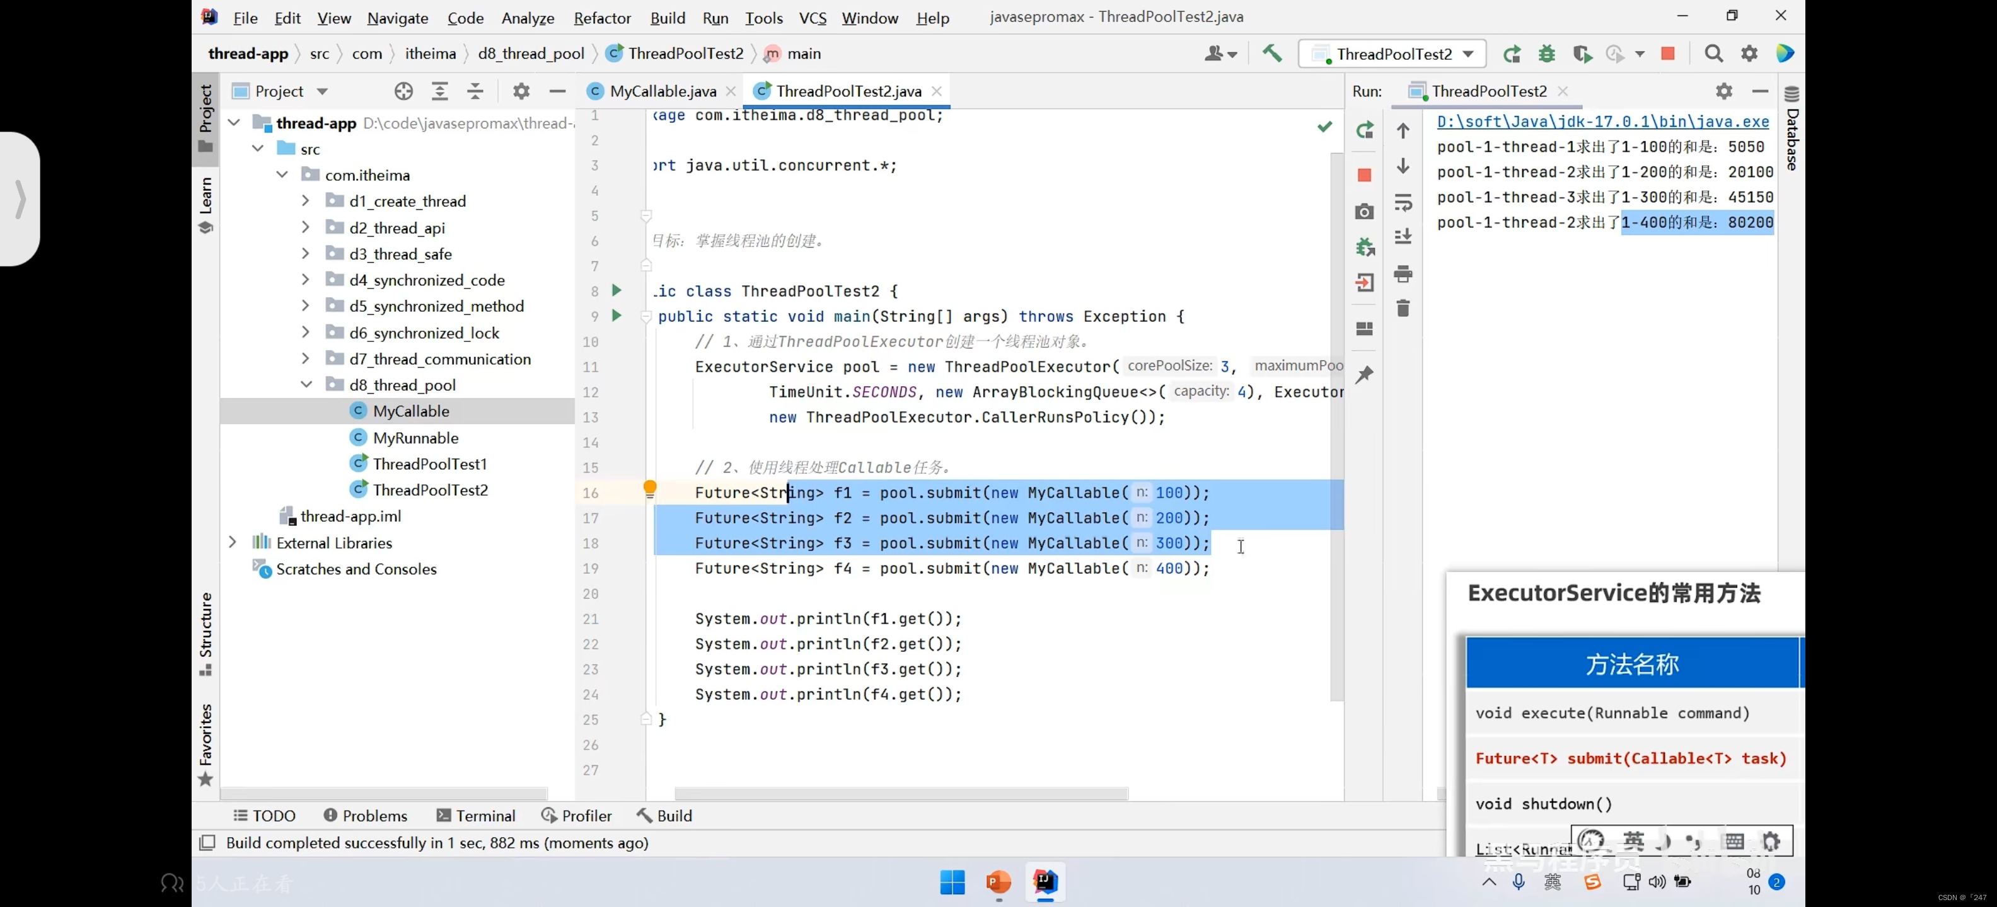The height and width of the screenshot is (907, 1997).
Task: Hide the Project tool window
Action: pyautogui.click(x=557, y=91)
